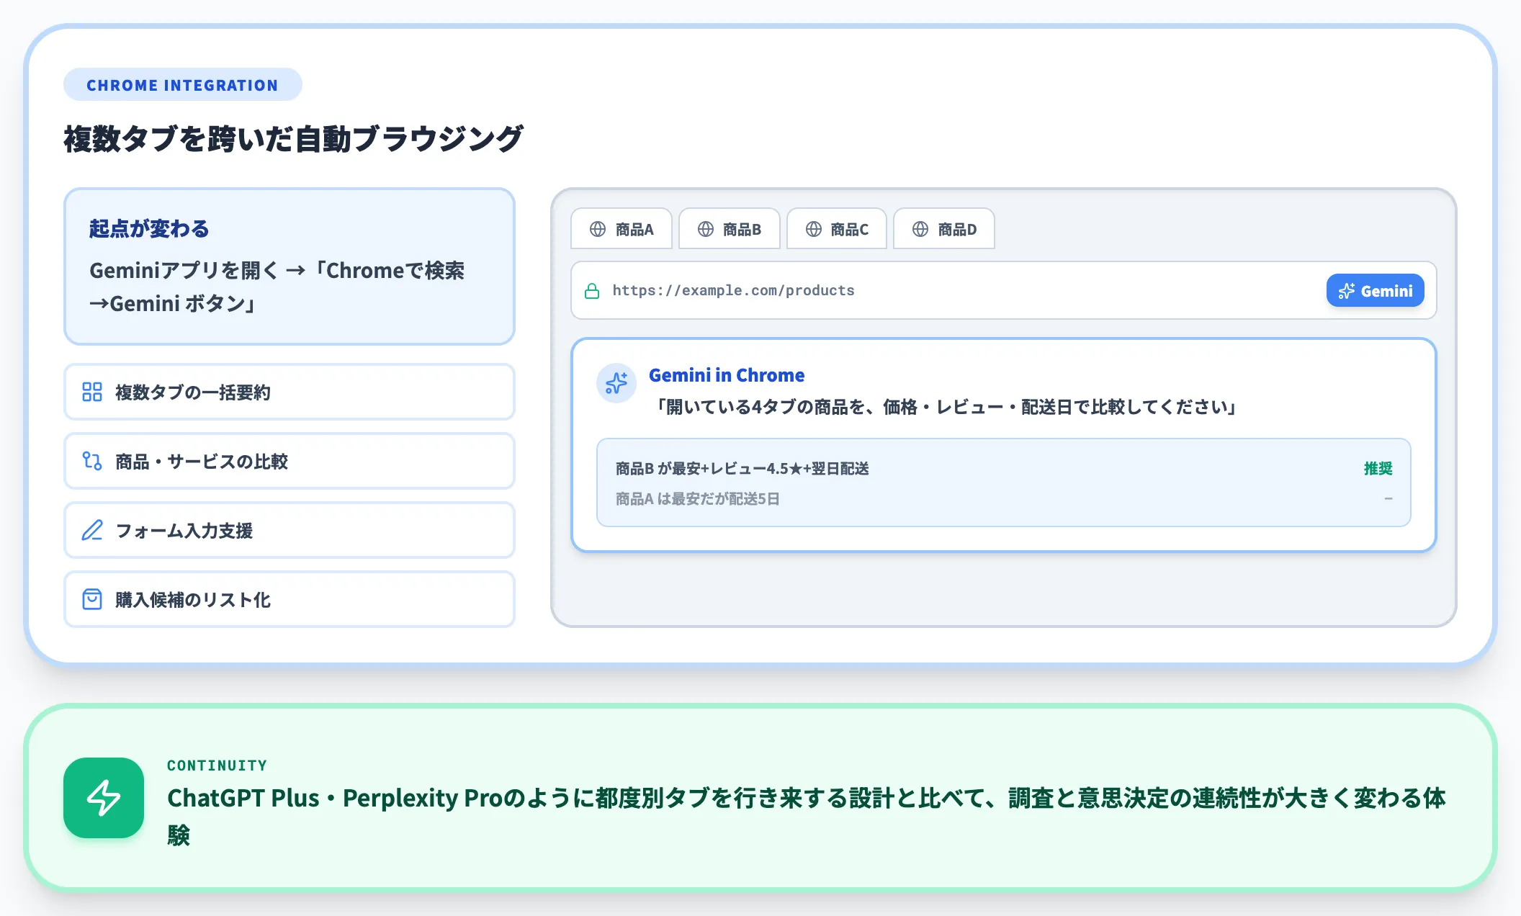Click the Gemini in Chrome sparkle avatar
Screen dimensions: 1521x916
click(616, 383)
